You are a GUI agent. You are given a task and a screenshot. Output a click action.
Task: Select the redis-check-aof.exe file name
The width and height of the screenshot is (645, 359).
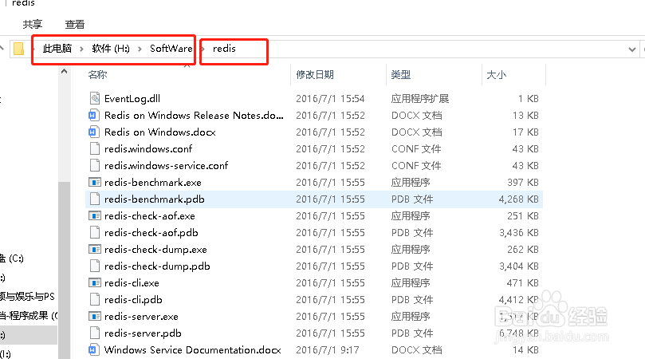pyautogui.click(x=150, y=215)
